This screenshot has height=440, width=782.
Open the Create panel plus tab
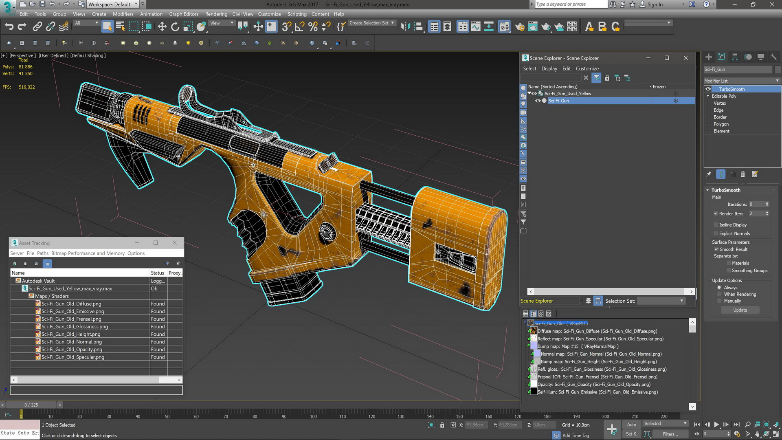709,57
